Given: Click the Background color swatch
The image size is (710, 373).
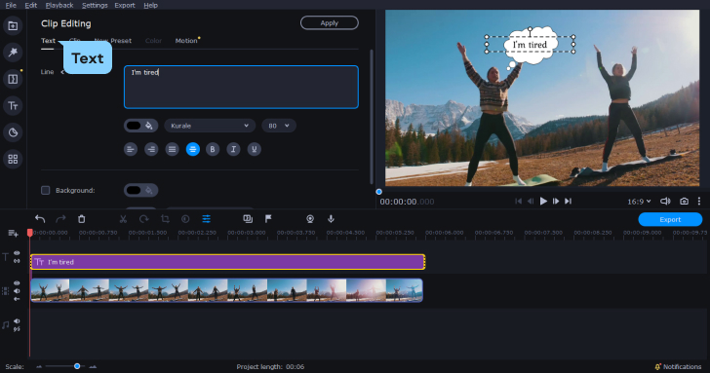Looking at the screenshot, I should coord(134,190).
